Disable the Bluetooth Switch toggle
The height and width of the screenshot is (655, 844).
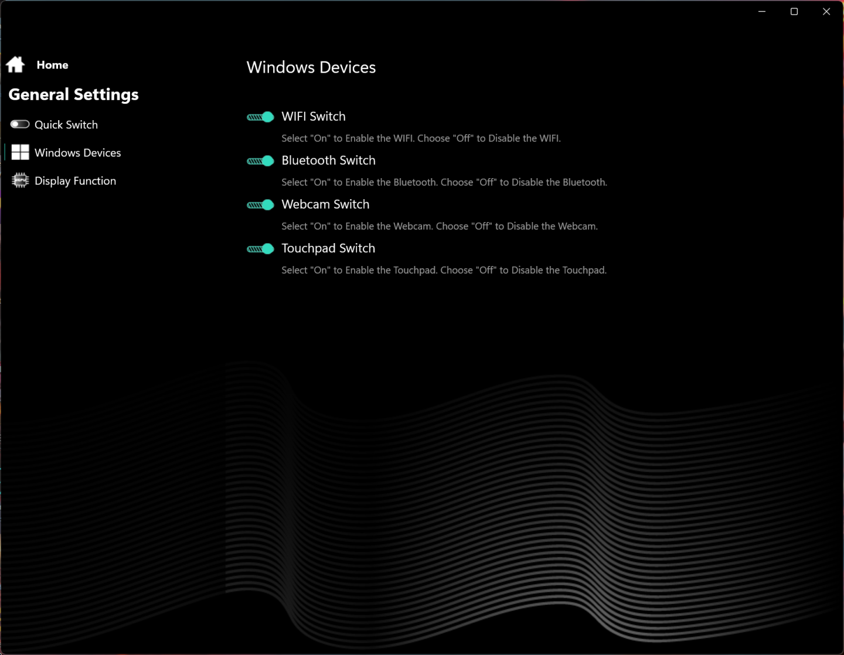coord(260,161)
